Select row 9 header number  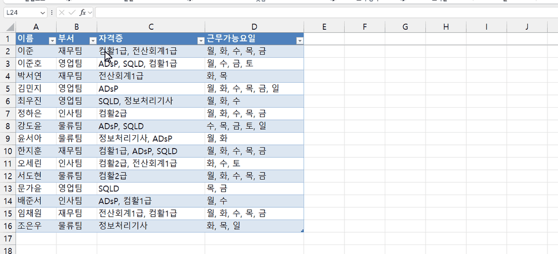pos(8,138)
